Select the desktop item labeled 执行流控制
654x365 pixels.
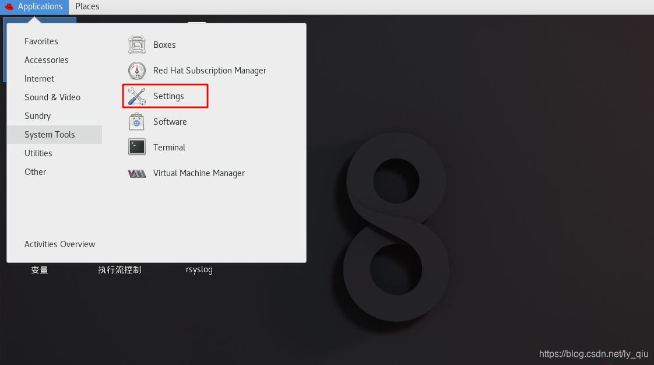point(119,270)
